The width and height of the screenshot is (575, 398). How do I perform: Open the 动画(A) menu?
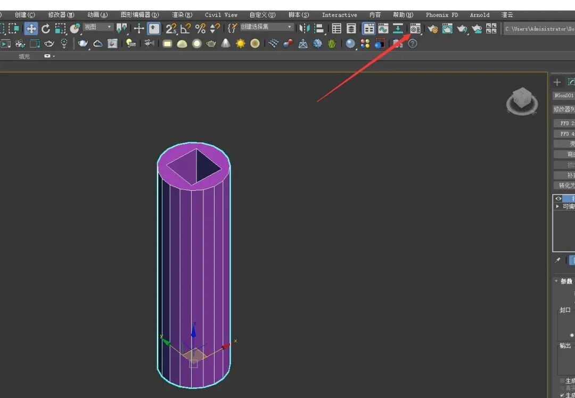pyautogui.click(x=97, y=15)
